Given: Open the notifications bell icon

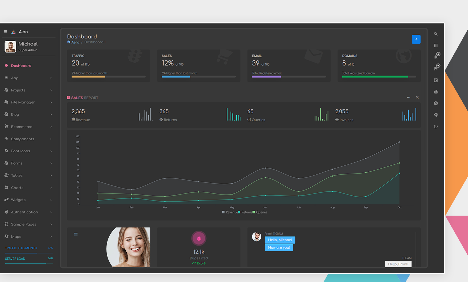Looking at the screenshot, I should [436, 57].
